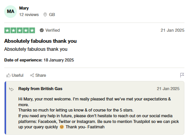Click the GB country label

coord(52,15)
